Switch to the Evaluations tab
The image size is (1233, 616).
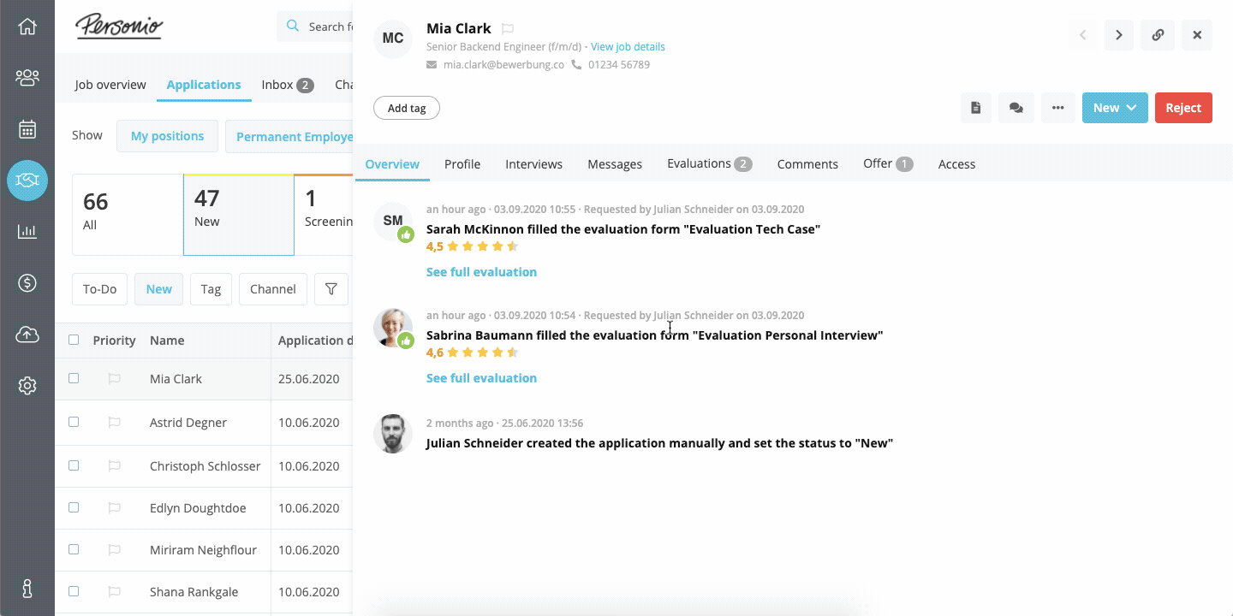point(708,163)
